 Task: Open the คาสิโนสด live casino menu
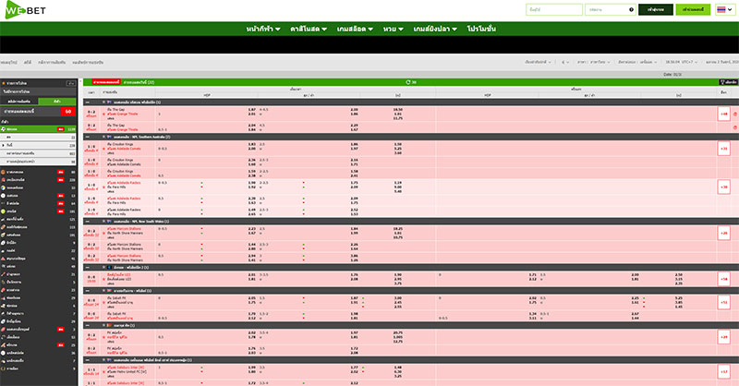[x=309, y=29]
